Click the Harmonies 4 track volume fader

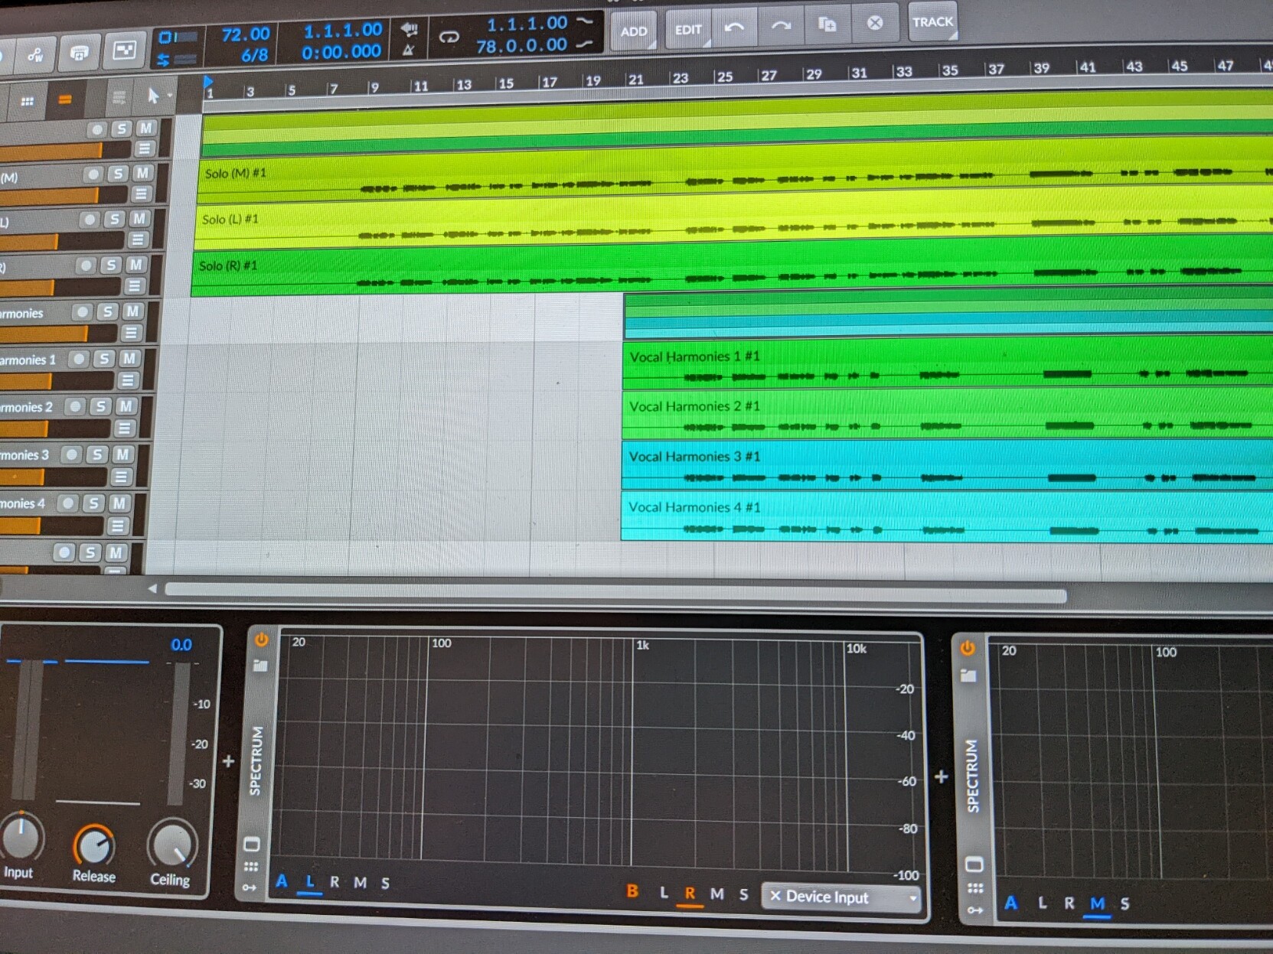[52, 527]
